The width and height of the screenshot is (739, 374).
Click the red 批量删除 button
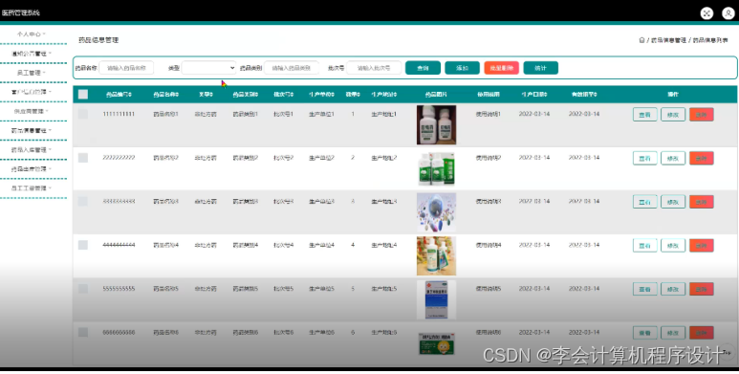[x=502, y=68]
